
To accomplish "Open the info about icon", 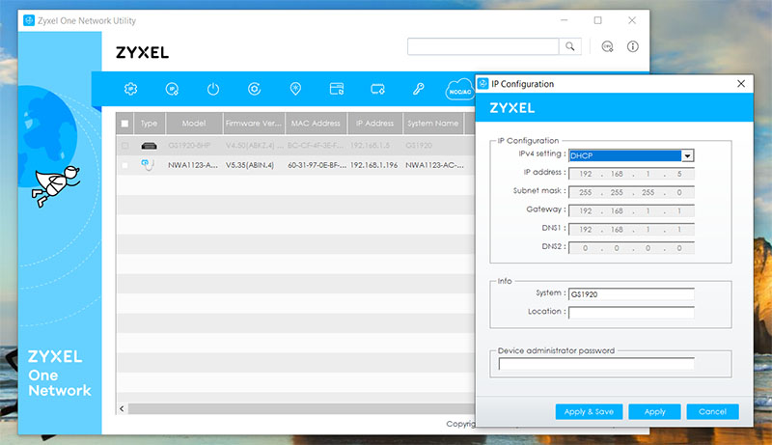I will (x=633, y=46).
